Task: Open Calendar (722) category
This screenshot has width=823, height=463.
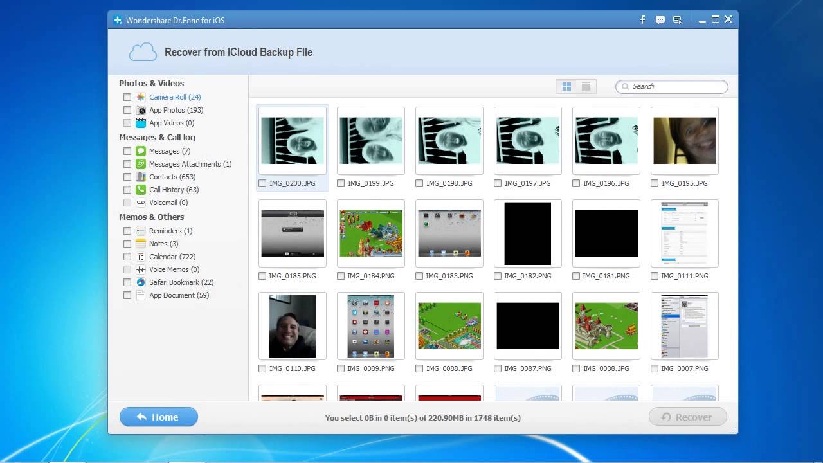Action: [172, 257]
